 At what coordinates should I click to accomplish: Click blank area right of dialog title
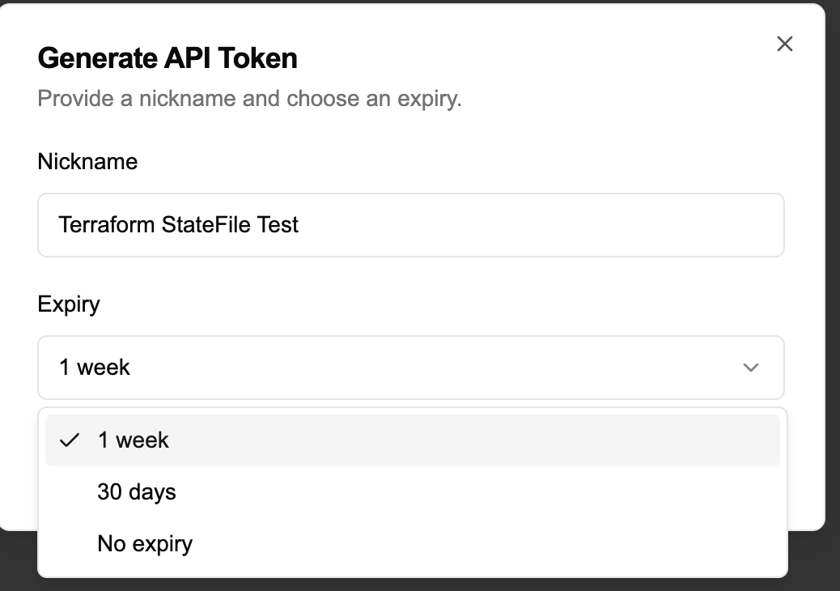(x=526, y=58)
